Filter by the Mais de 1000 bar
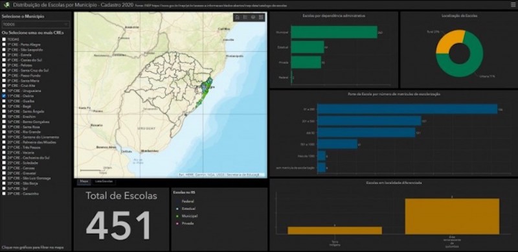The height and width of the screenshot is (252, 518). tap(321, 156)
